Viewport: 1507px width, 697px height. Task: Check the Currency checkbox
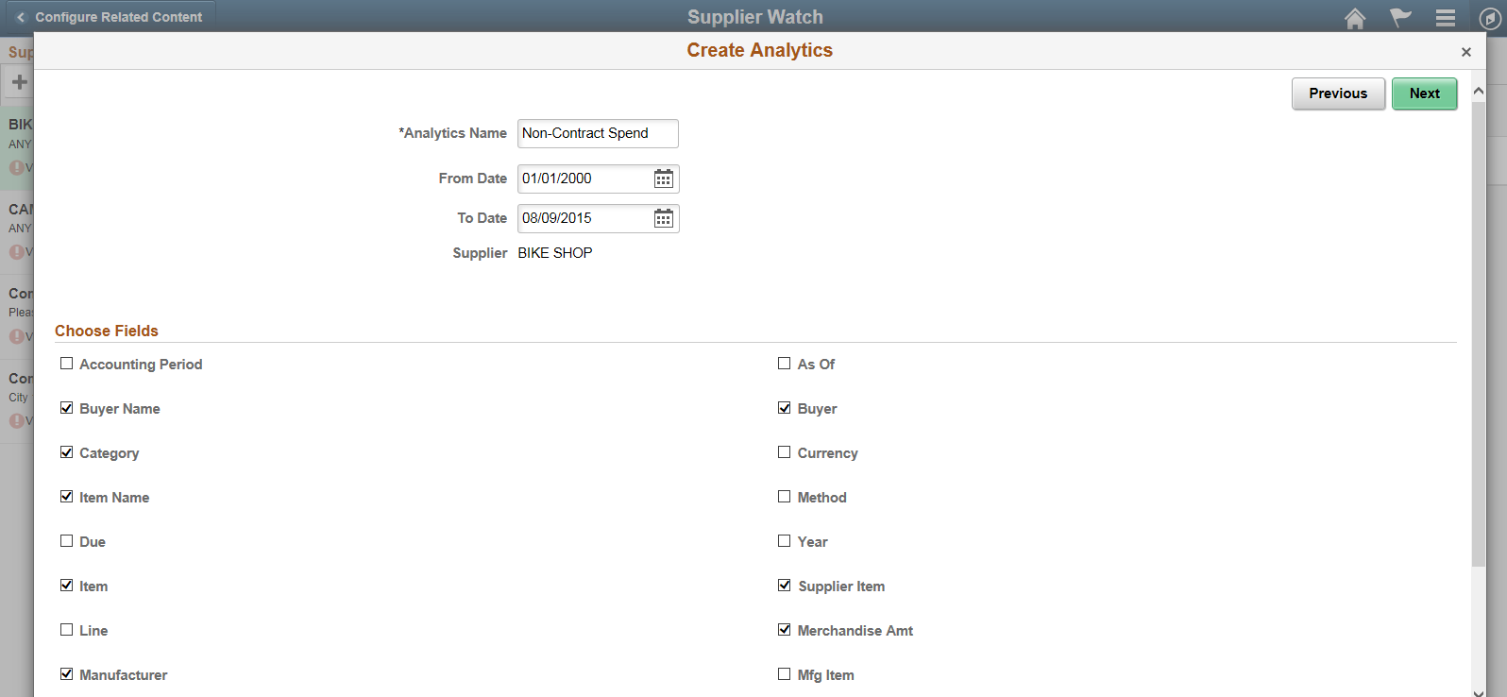tap(784, 452)
